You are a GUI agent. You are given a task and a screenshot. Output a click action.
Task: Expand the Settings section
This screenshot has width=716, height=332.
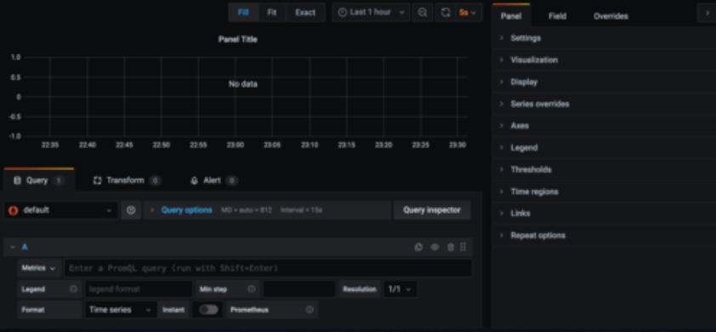pos(604,38)
